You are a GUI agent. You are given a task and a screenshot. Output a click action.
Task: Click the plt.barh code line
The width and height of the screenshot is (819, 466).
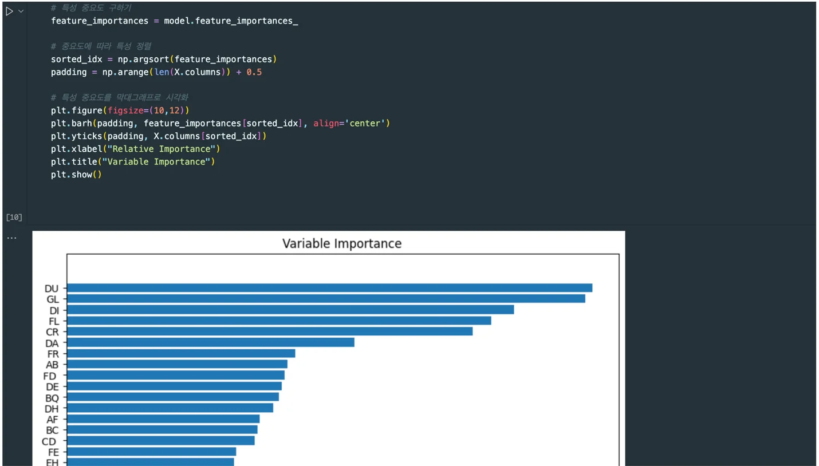(220, 123)
